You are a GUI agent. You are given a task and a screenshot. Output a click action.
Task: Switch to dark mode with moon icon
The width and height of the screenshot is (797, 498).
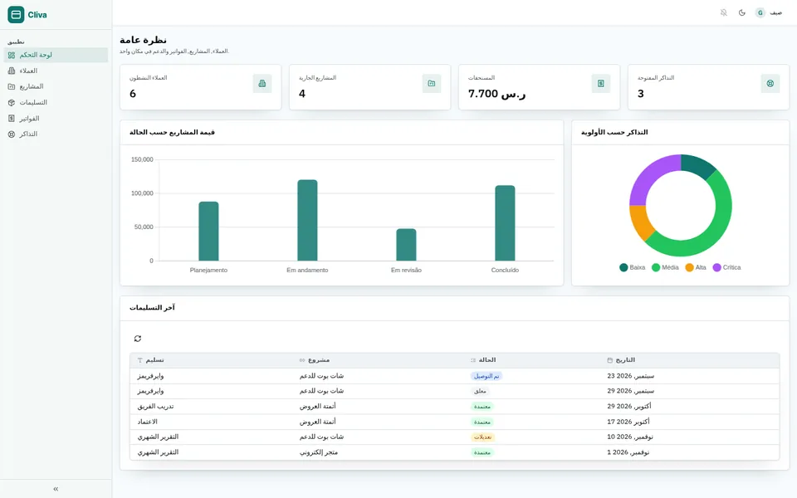741,12
